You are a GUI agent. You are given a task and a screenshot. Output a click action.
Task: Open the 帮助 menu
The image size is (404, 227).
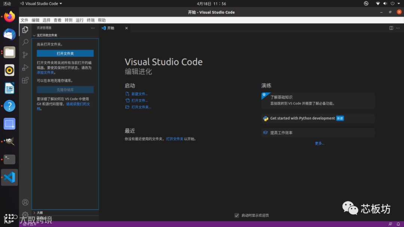[102, 20]
